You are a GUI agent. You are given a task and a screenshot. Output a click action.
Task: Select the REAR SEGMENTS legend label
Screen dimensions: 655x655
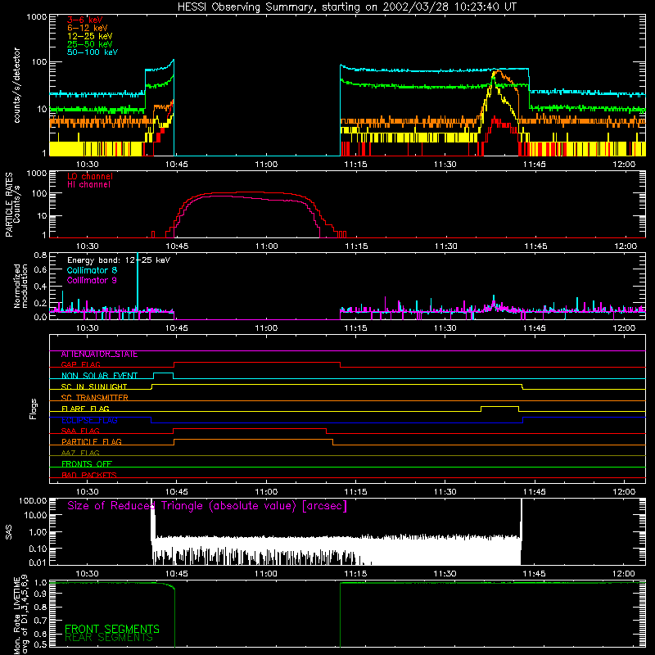click(109, 638)
